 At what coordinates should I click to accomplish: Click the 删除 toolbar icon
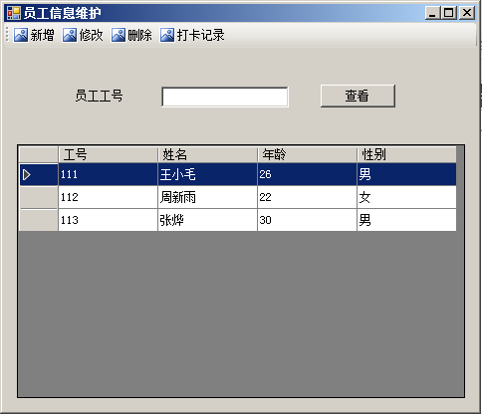pyautogui.click(x=119, y=35)
